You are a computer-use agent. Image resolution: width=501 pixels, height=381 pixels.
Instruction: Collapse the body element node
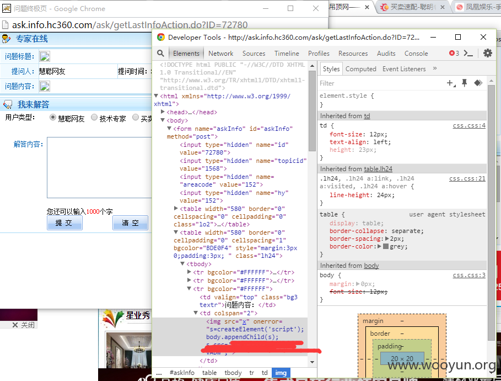(x=163, y=120)
